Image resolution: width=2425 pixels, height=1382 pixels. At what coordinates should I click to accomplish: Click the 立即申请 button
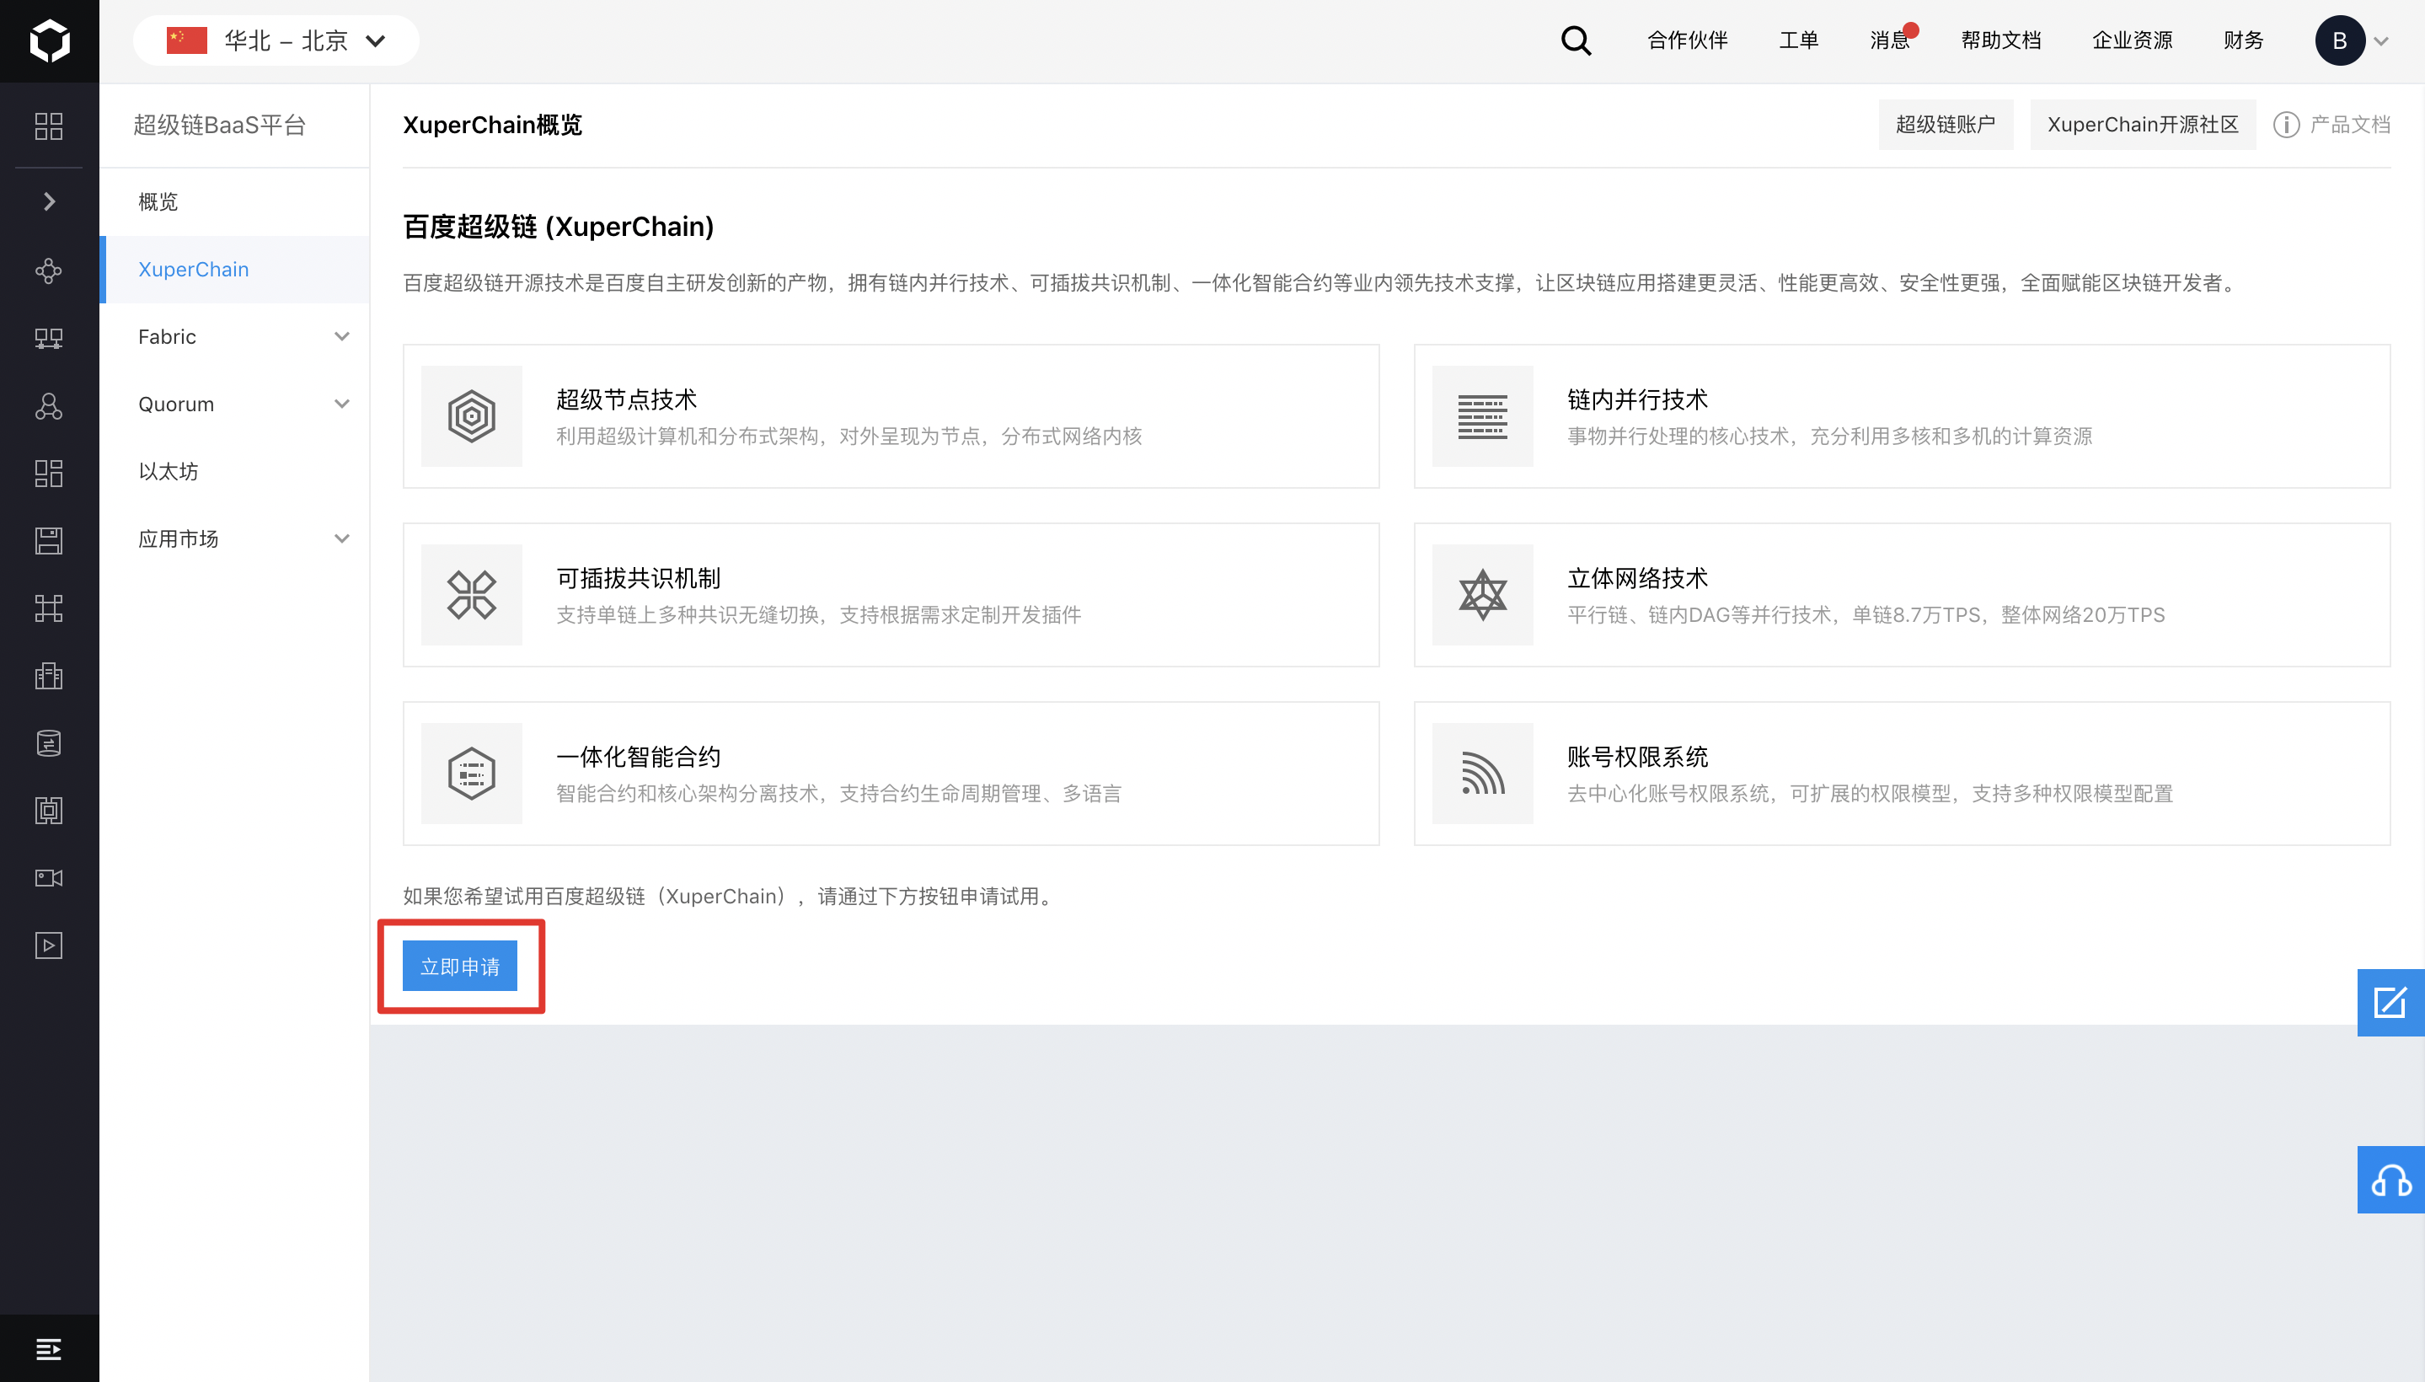[x=459, y=966]
